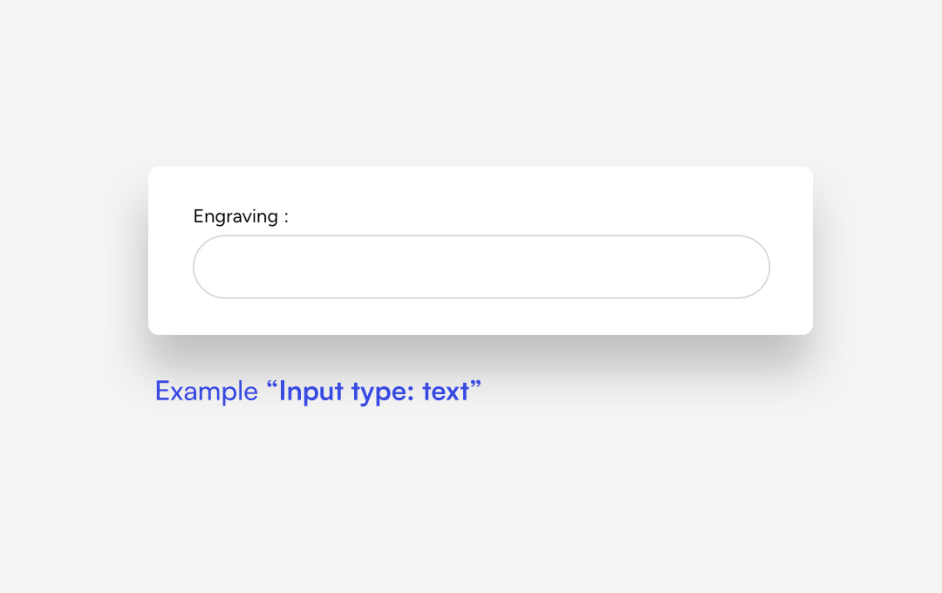Viewport: 942px width, 593px height.
Task: Activate the pill-shaped engraving input
Action: click(x=481, y=267)
